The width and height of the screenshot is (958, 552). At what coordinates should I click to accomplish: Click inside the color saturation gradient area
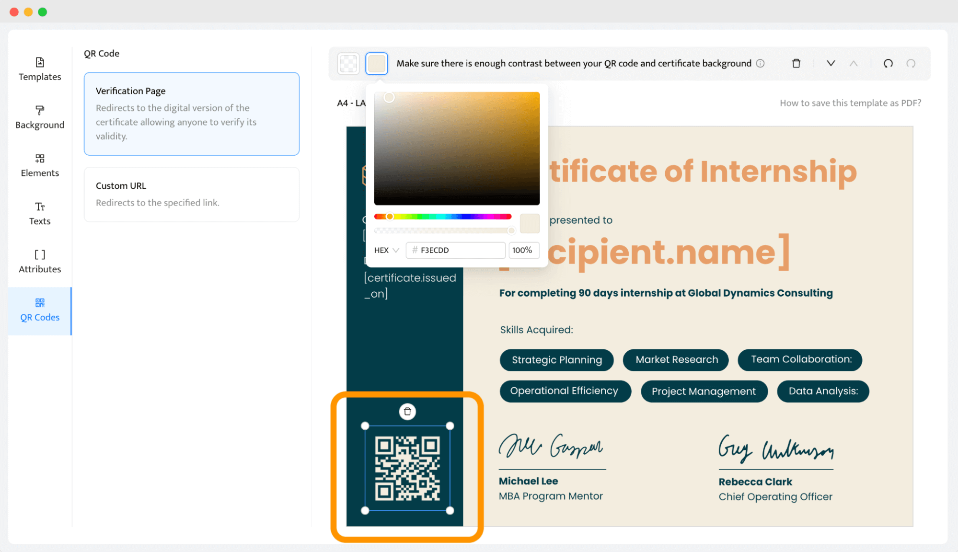(457, 149)
